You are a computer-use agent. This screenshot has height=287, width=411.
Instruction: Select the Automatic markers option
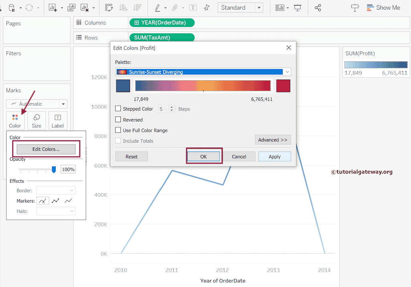click(43, 201)
